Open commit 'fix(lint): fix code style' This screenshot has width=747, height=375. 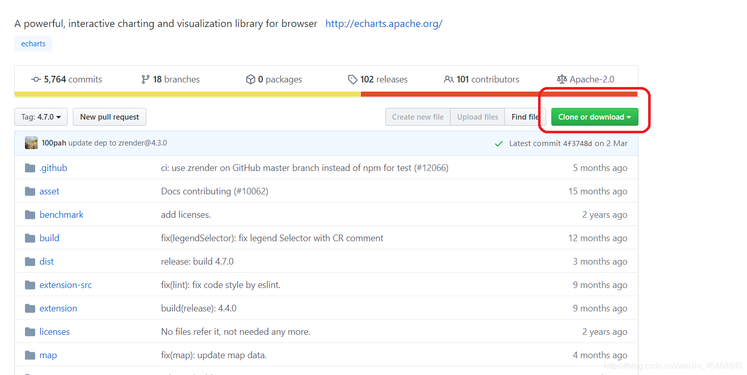[221, 285]
